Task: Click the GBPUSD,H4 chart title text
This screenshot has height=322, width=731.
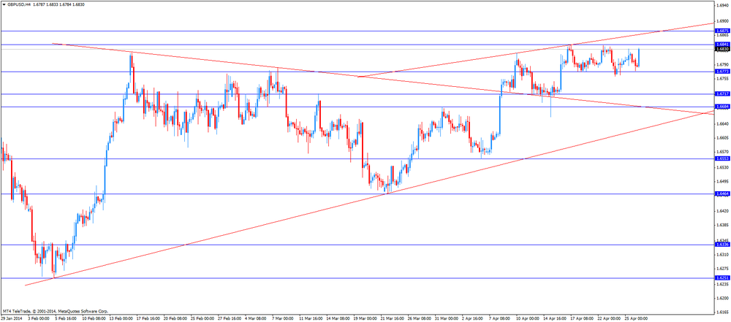Action: (x=19, y=4)
